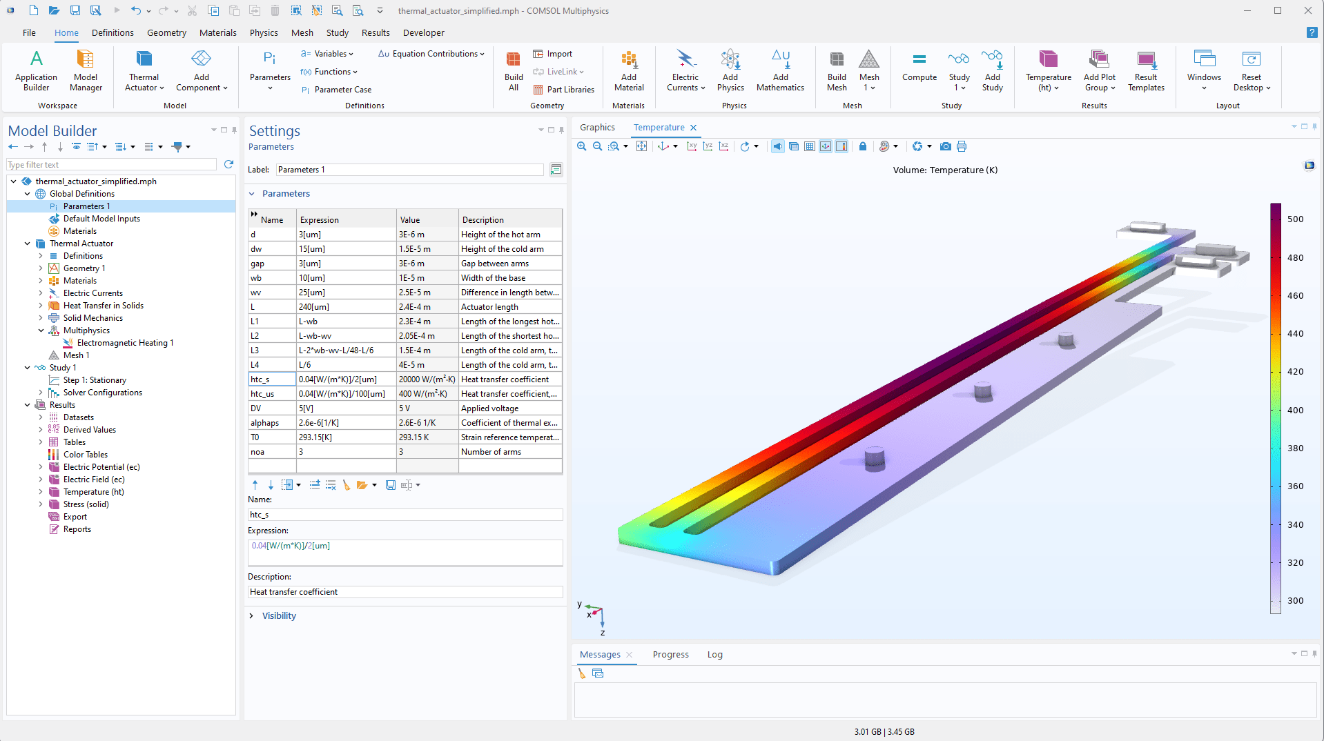Collapse the Global Definitions tree node
Screen dimensions: 1324x741
28,194
